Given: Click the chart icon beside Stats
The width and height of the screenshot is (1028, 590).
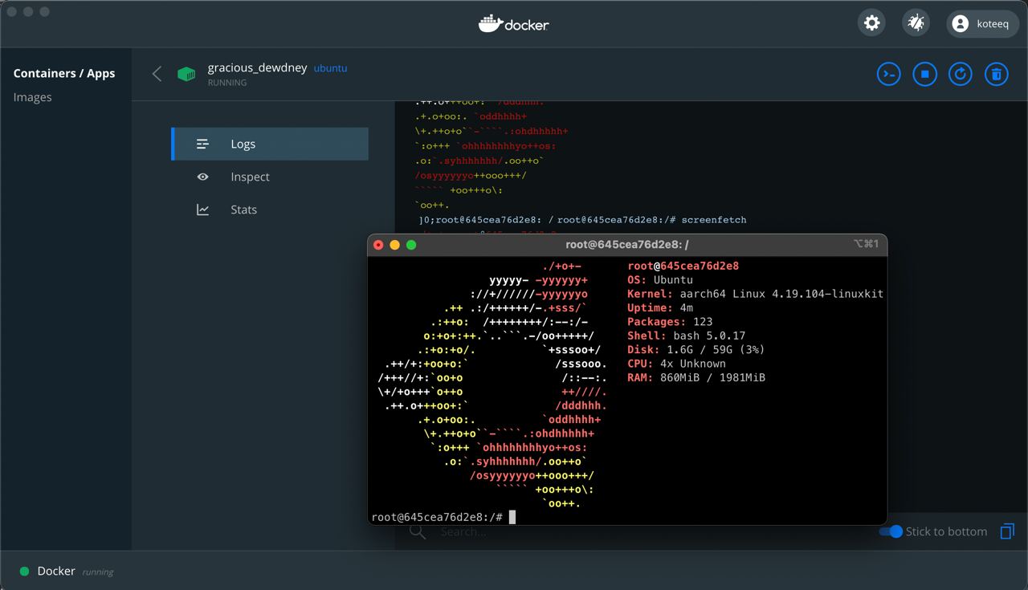Looking at the screenshot, I should (203, 210).
